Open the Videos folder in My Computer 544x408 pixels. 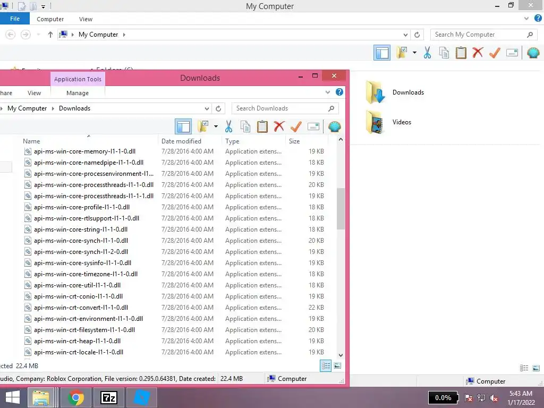click(x=389, y=122)
